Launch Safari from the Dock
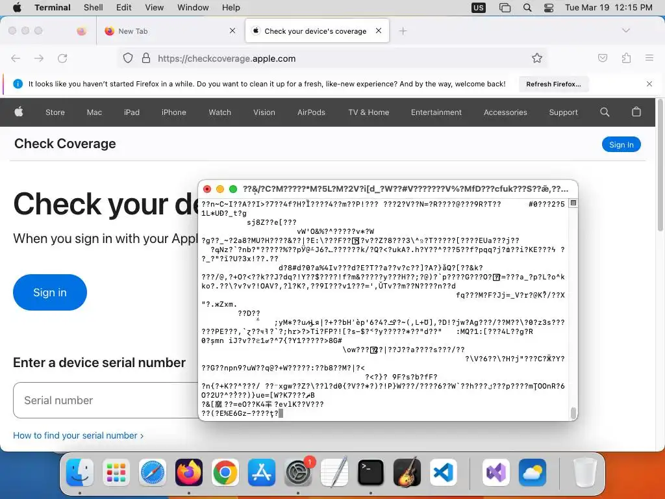The height and width of the screenshot is (499, 665). (153, 472)
